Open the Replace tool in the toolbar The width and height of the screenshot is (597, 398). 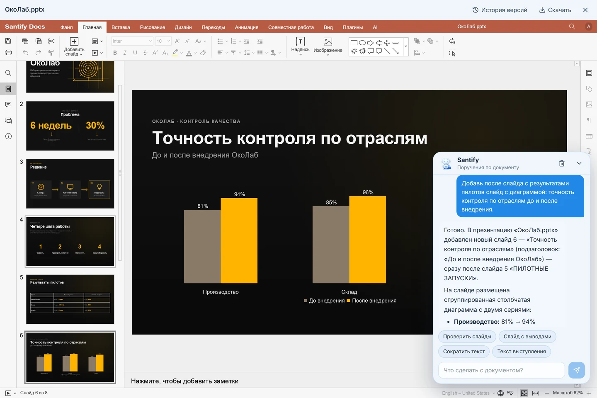click(452, 41)
